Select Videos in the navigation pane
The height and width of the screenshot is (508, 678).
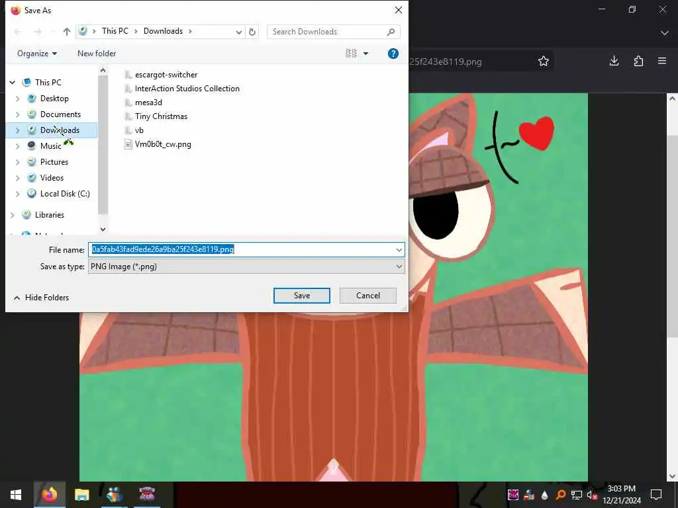[x=52, y=178]
